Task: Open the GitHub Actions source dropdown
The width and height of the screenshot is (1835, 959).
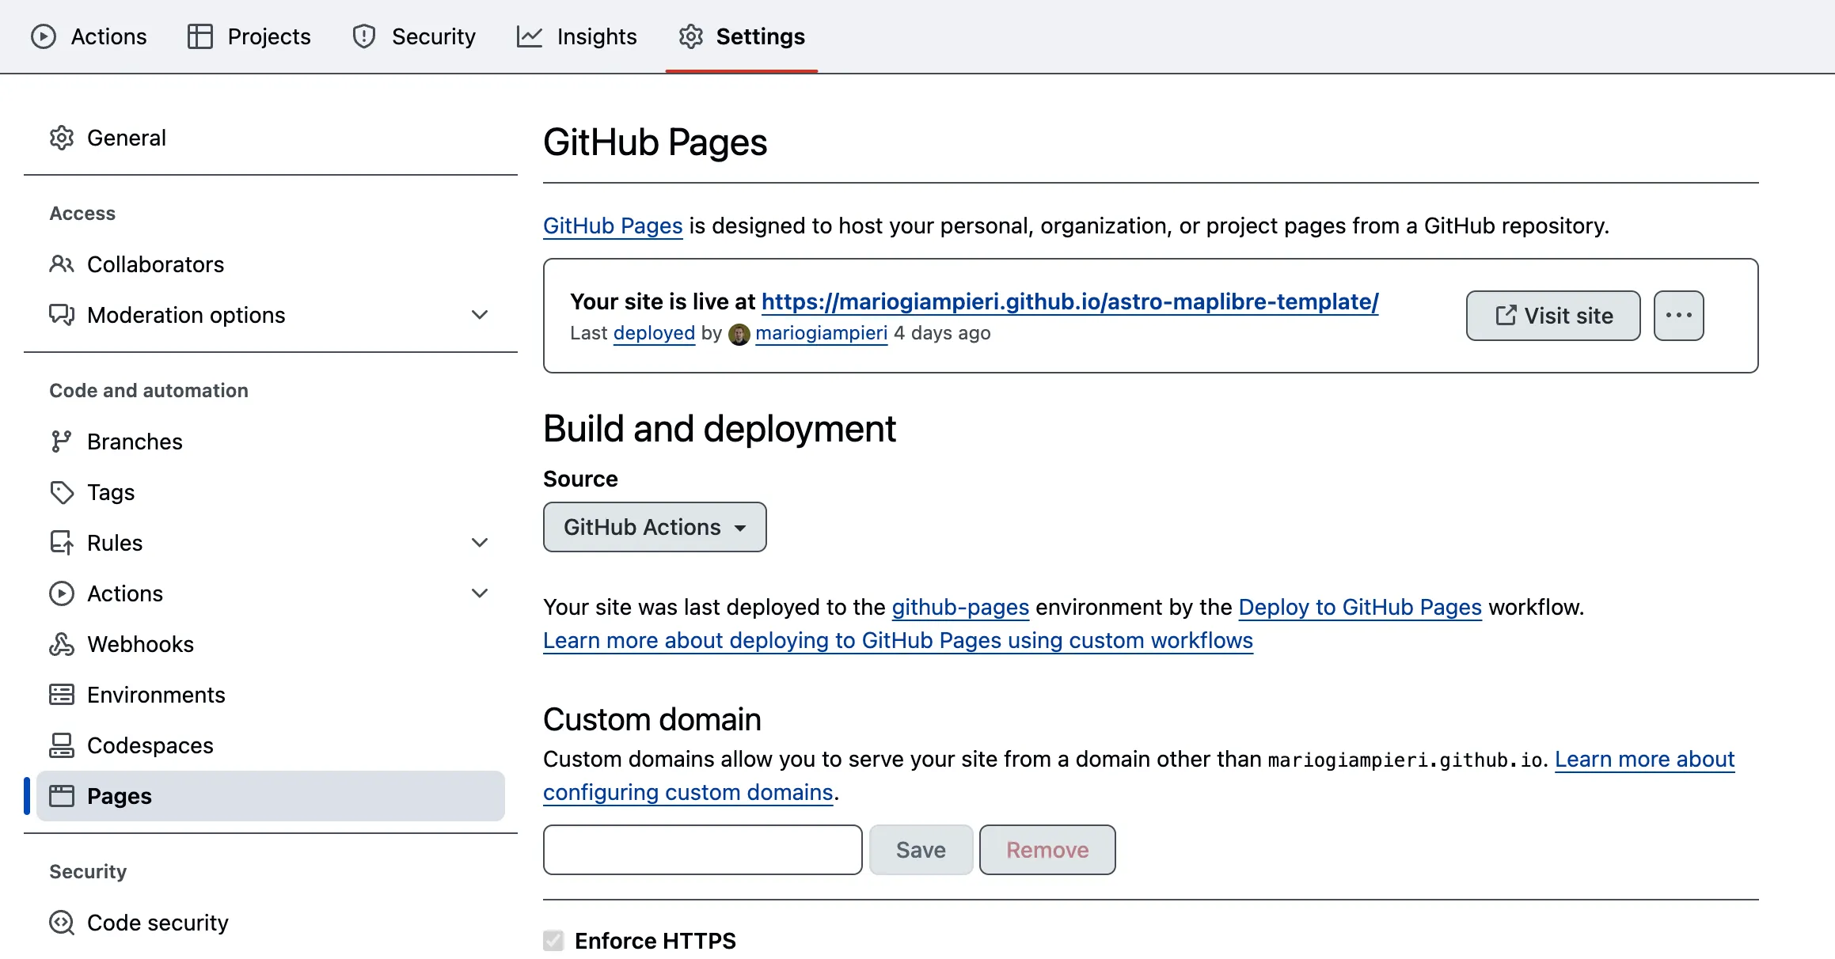Action: 654,527
